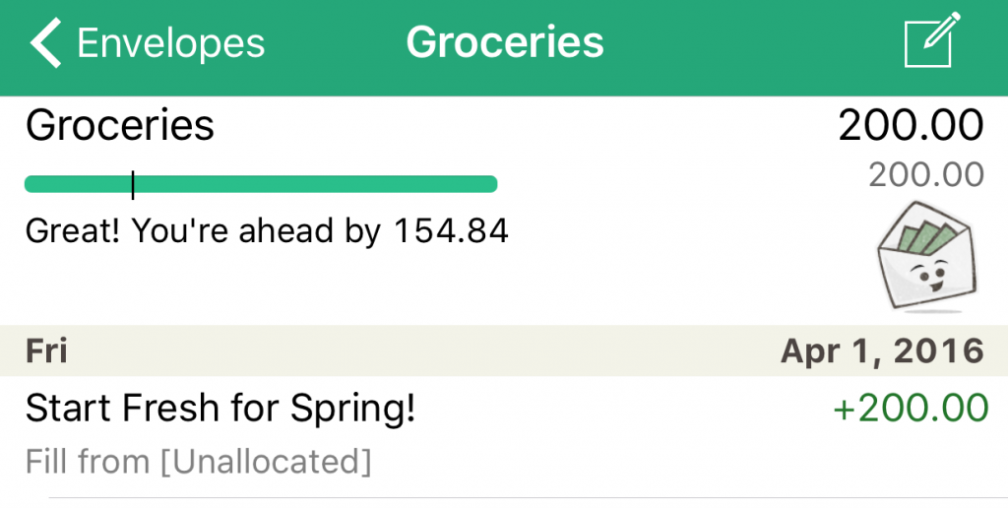Tap the green budget progress bar
This screenshot has height=508, width=1008.
[260, 184]
